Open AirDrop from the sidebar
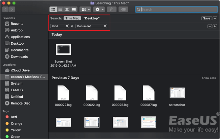 coord(17,30)
